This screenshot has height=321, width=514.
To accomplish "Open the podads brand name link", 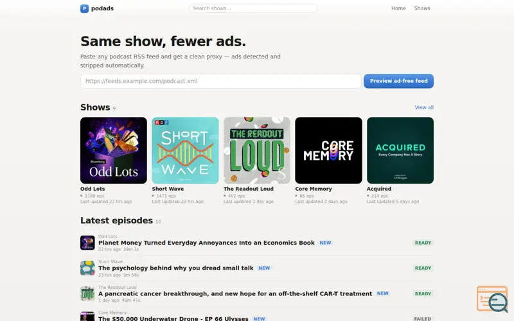I will tap(102, 8).
